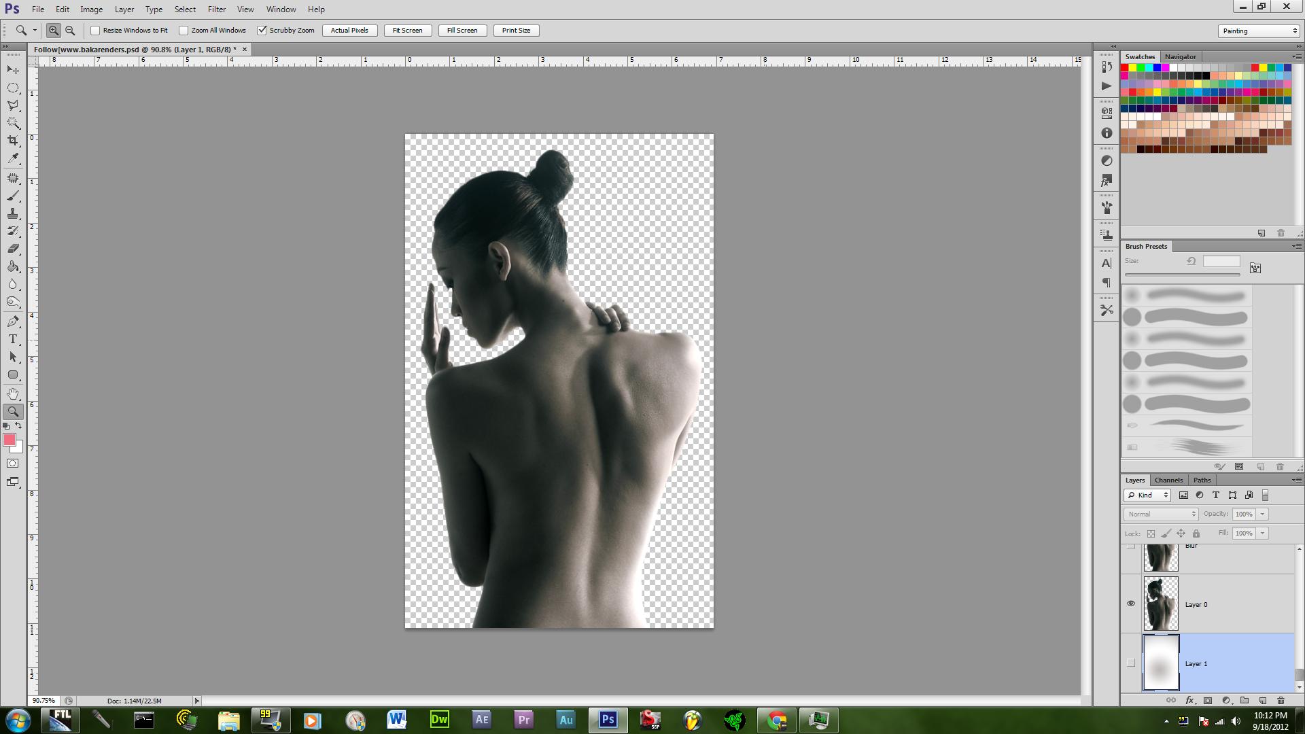Open the Adjustments panel icon
1305x734 pixels.
(1107, 160)
